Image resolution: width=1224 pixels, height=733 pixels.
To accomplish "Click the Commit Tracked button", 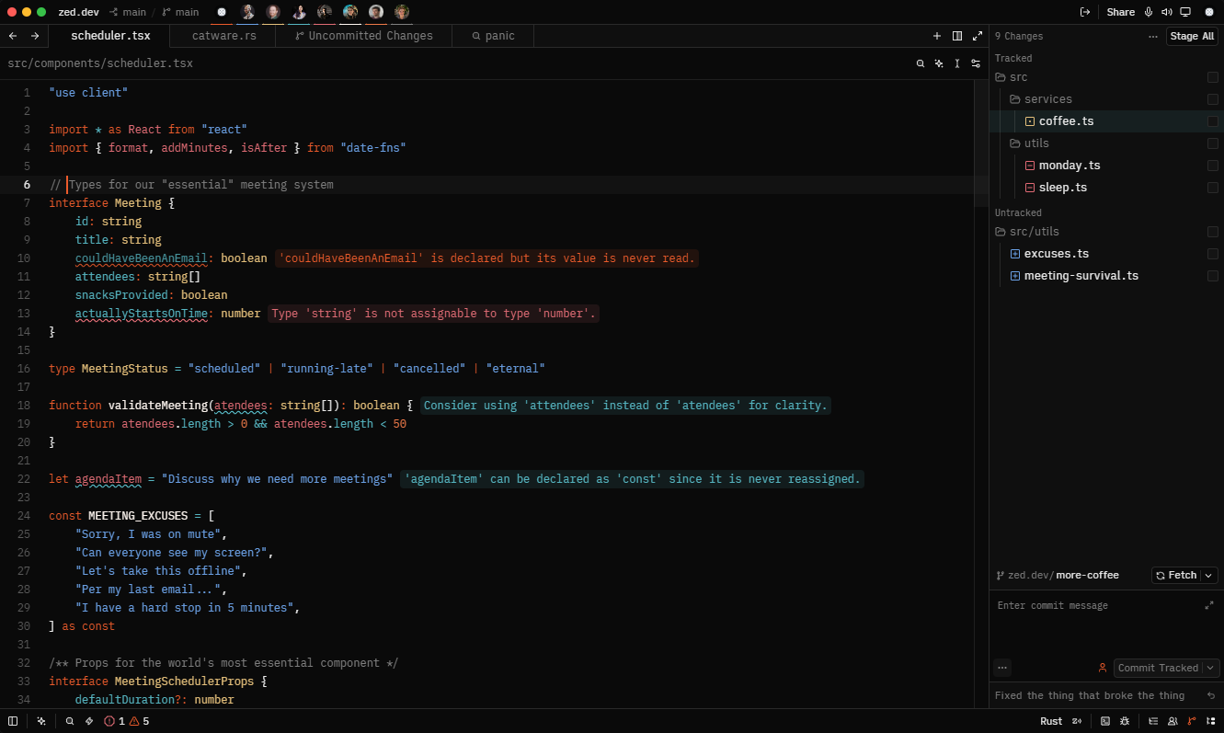I will pyautogui.click(x=1158, y=668).
